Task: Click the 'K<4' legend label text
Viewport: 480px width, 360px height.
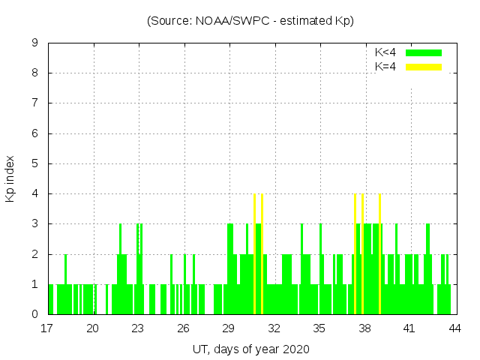Action: pyautogui.click(x=385, y=52)
